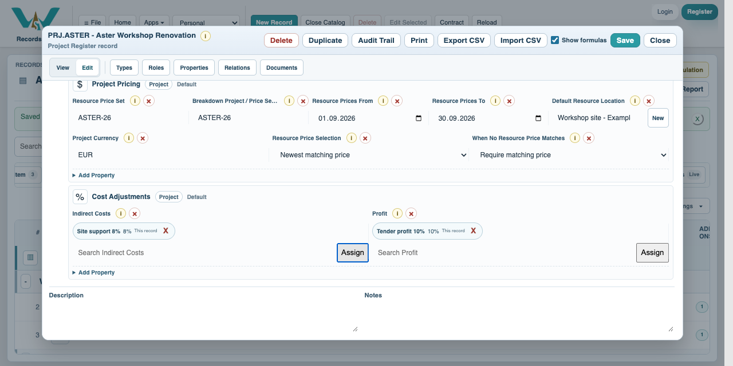This screenshot has width=733, height=366.
Task: Show info for Default Resource Location
Action: [x=635, y=101]
